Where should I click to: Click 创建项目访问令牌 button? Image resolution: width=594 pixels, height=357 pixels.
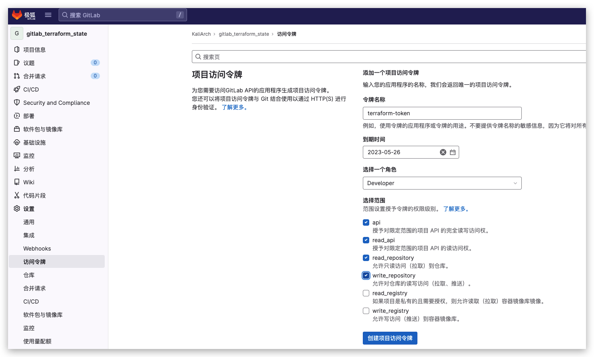click(390, 338)
